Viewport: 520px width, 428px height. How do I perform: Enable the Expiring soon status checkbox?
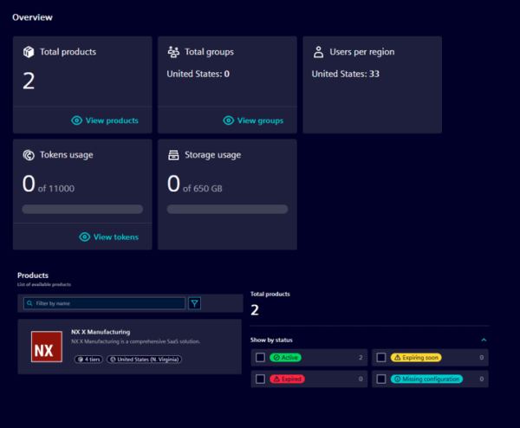381,357
